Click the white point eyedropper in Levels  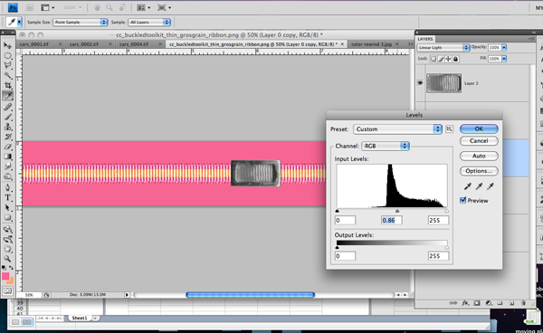(x=491, y=186)
